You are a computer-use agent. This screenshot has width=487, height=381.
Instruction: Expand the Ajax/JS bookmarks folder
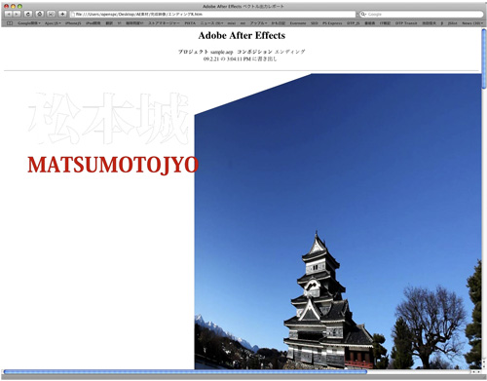53,23
